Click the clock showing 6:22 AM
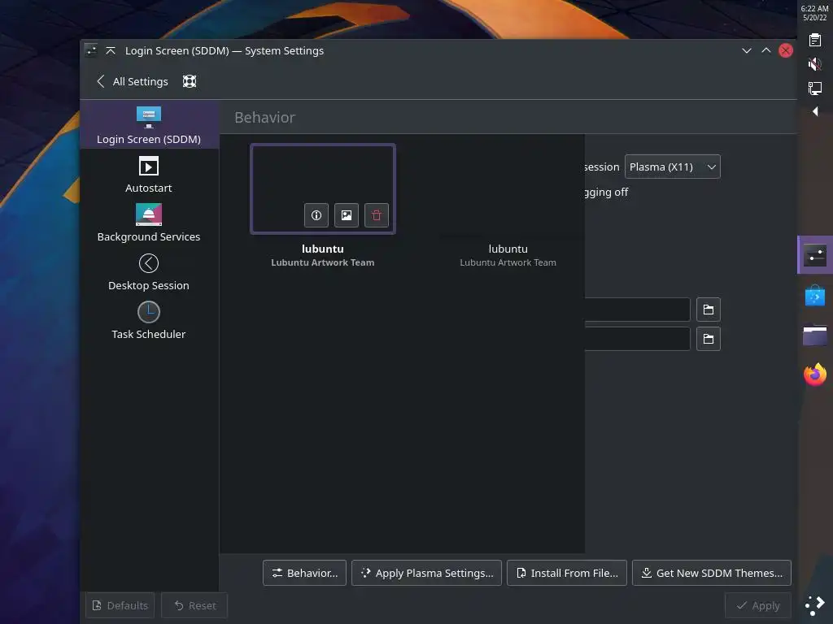Image resolution: width=833 pixels, height=624 pixels. click(815, 13)
